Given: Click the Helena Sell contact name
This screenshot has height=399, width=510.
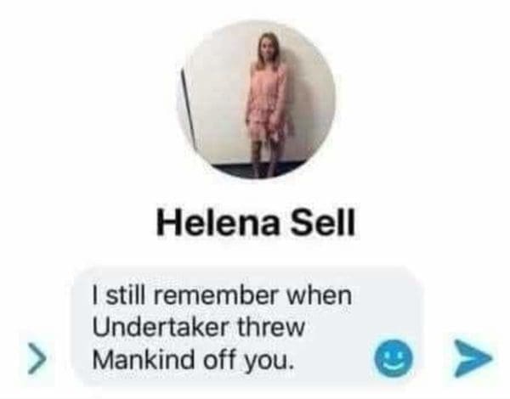Looking at the screenshot, I should (x=256, y=222).
